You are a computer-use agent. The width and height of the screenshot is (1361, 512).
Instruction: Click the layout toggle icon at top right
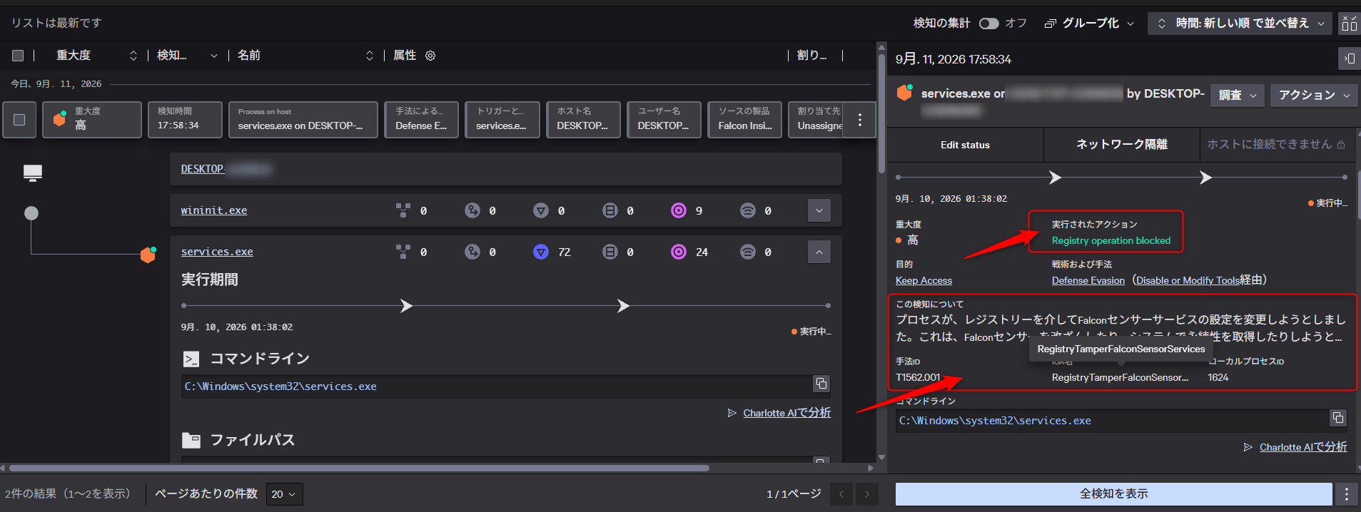click(x=1349, y=24)
